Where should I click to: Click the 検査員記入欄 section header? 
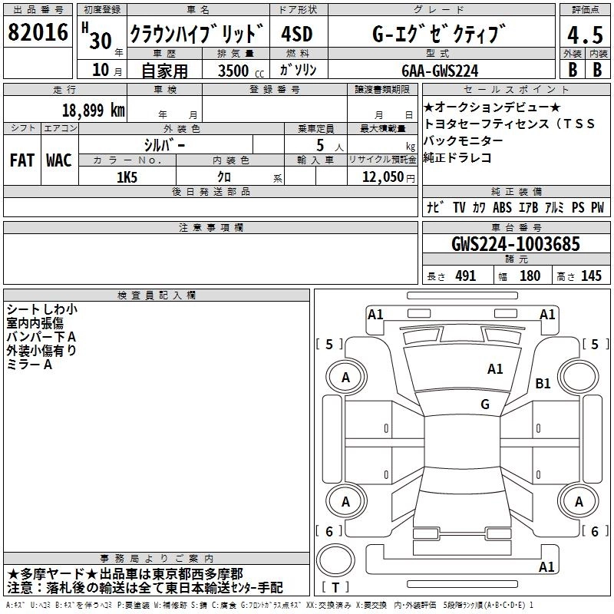click(157, 295)
